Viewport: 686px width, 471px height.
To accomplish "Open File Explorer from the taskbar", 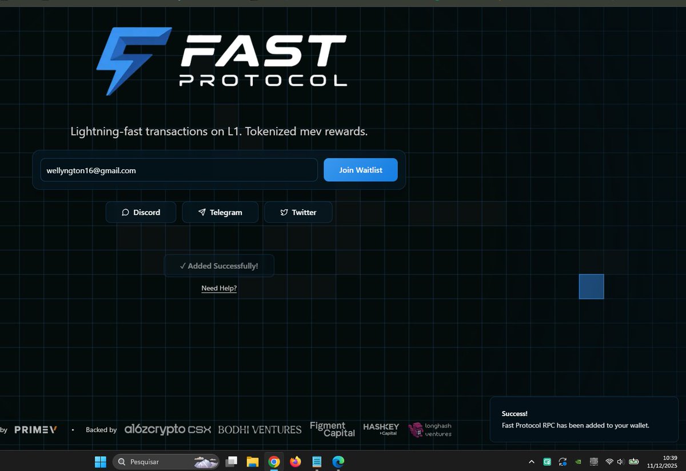I will tap(253, 461).
